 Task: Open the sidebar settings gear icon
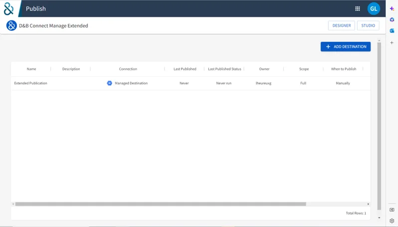tap(392, 221)
